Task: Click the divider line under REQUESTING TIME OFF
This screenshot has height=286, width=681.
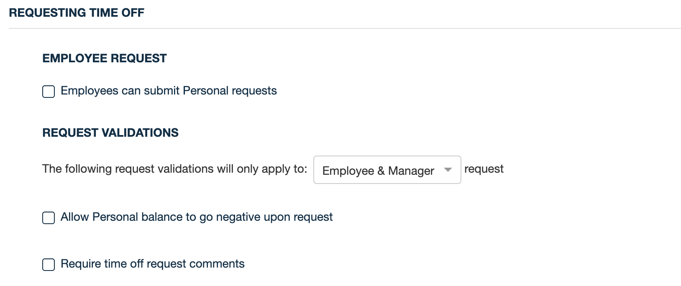Action: [345, 28]
